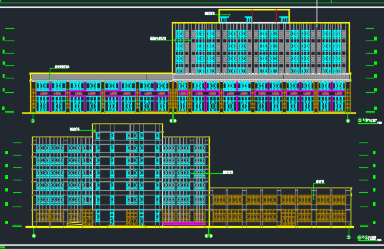384x249 pixels.
Task: Select the paired grid bubbles below the upper elevation's center
Action: [x=173, y=121]
